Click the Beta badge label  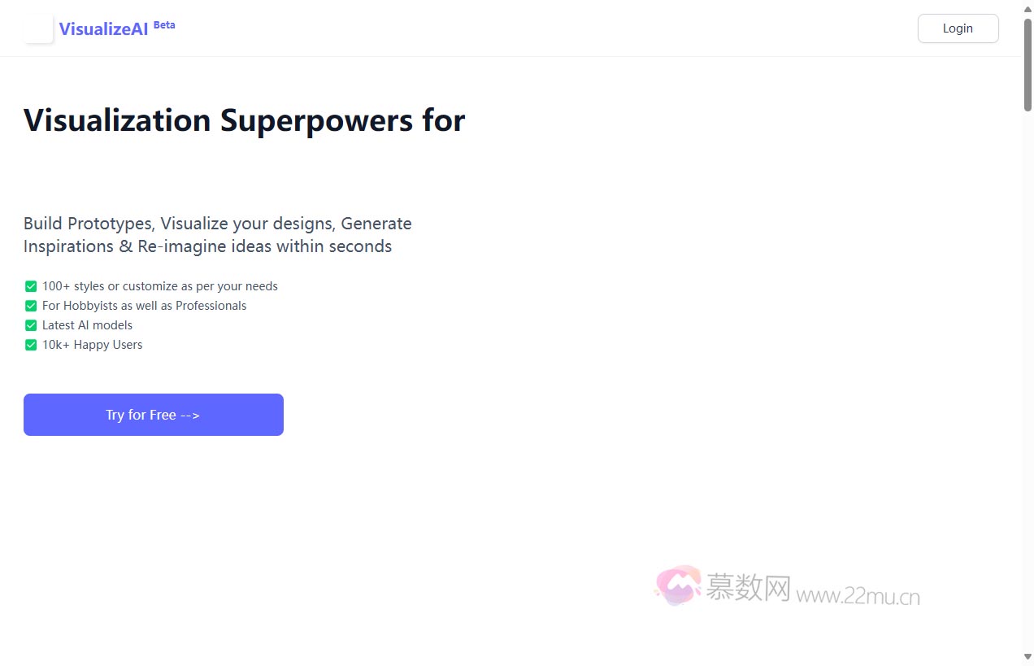pos(164,24)
